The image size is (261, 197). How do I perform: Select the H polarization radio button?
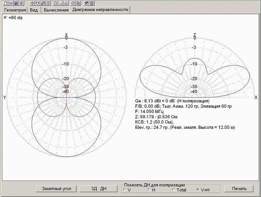[x=149, y=190]
